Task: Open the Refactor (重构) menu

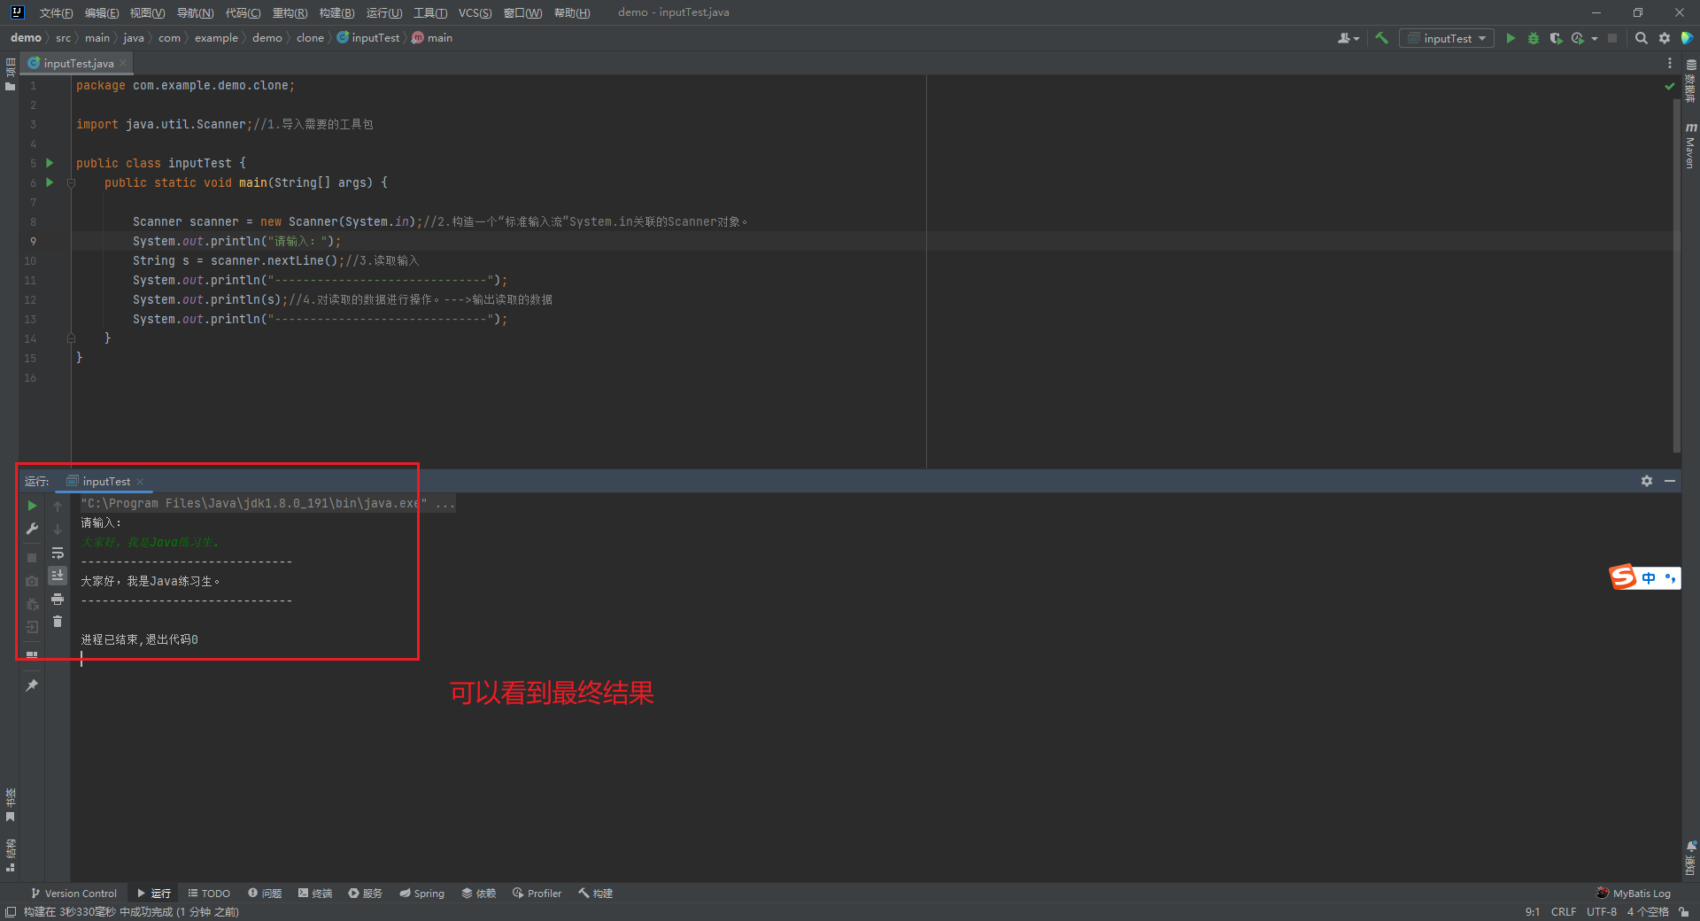Action: (290, 12)
